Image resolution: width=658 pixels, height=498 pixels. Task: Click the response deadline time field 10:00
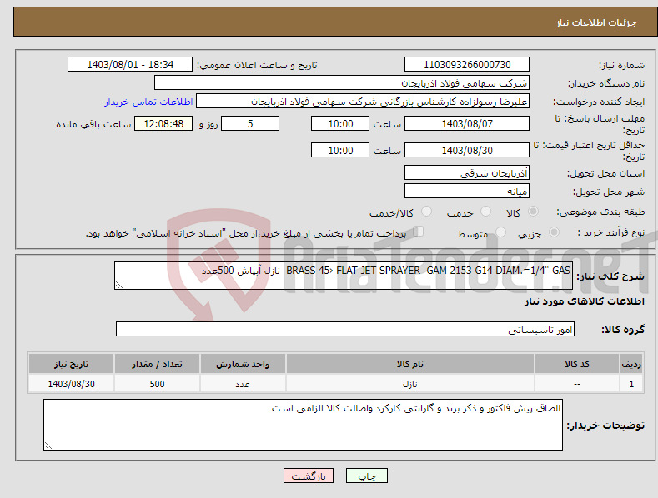pos(340,123)
